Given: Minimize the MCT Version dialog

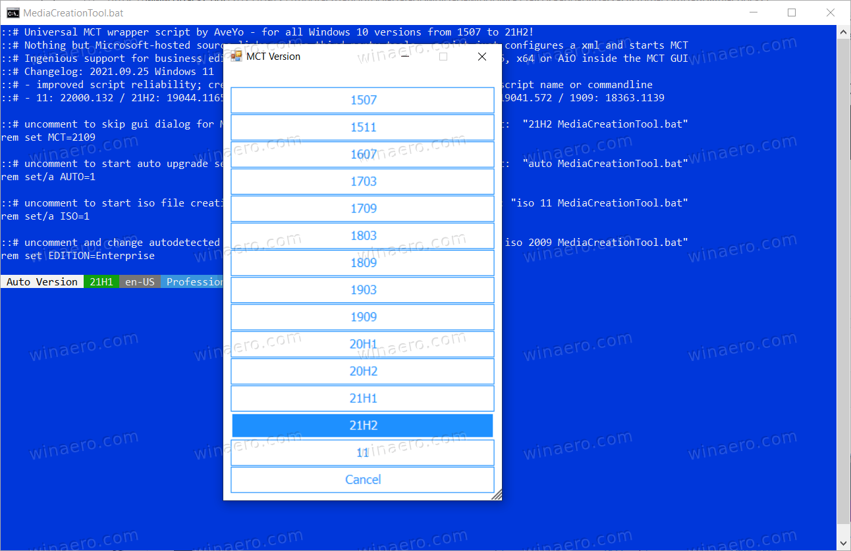Looking at the screenshot, I should [406, 57].
